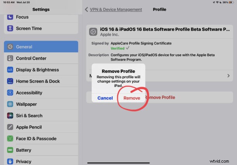Confirm Remove in the dialog

(132, 98)
